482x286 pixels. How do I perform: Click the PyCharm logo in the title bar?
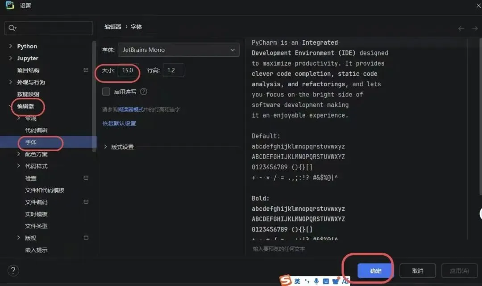point(10,5)
